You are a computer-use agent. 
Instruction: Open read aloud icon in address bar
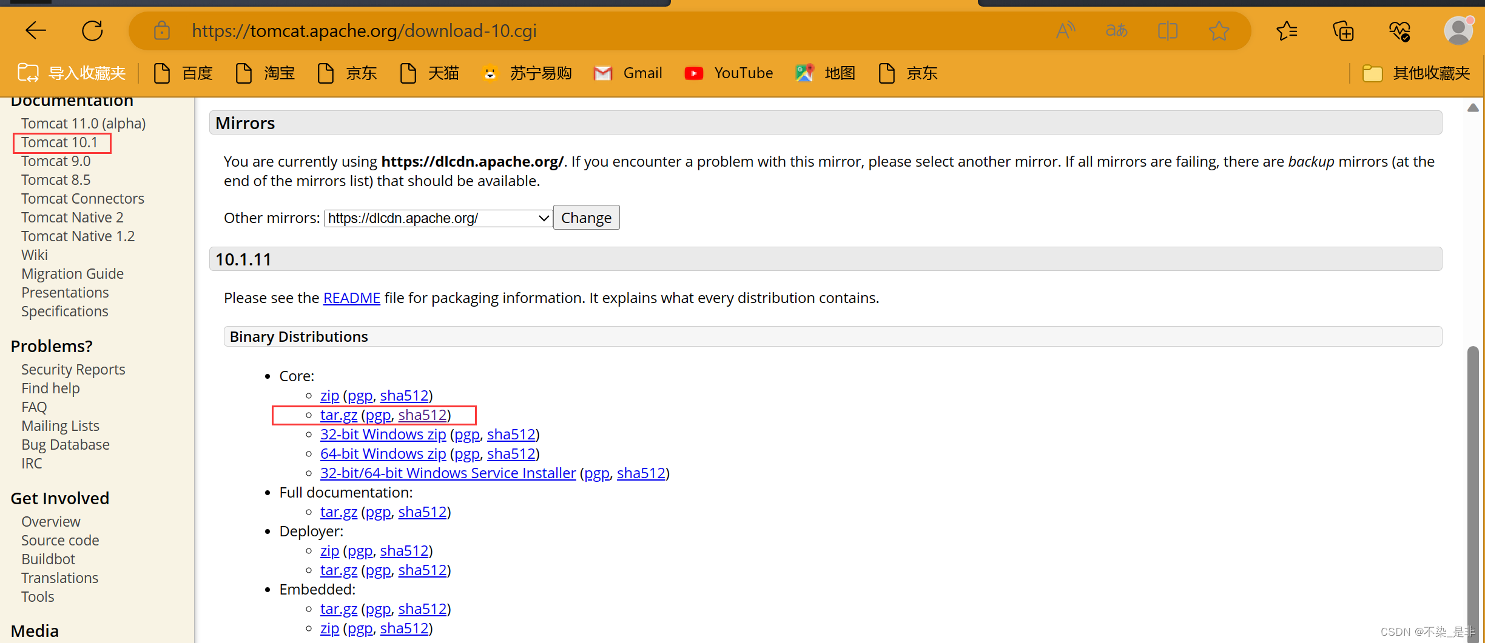(x=1065, y=30)
